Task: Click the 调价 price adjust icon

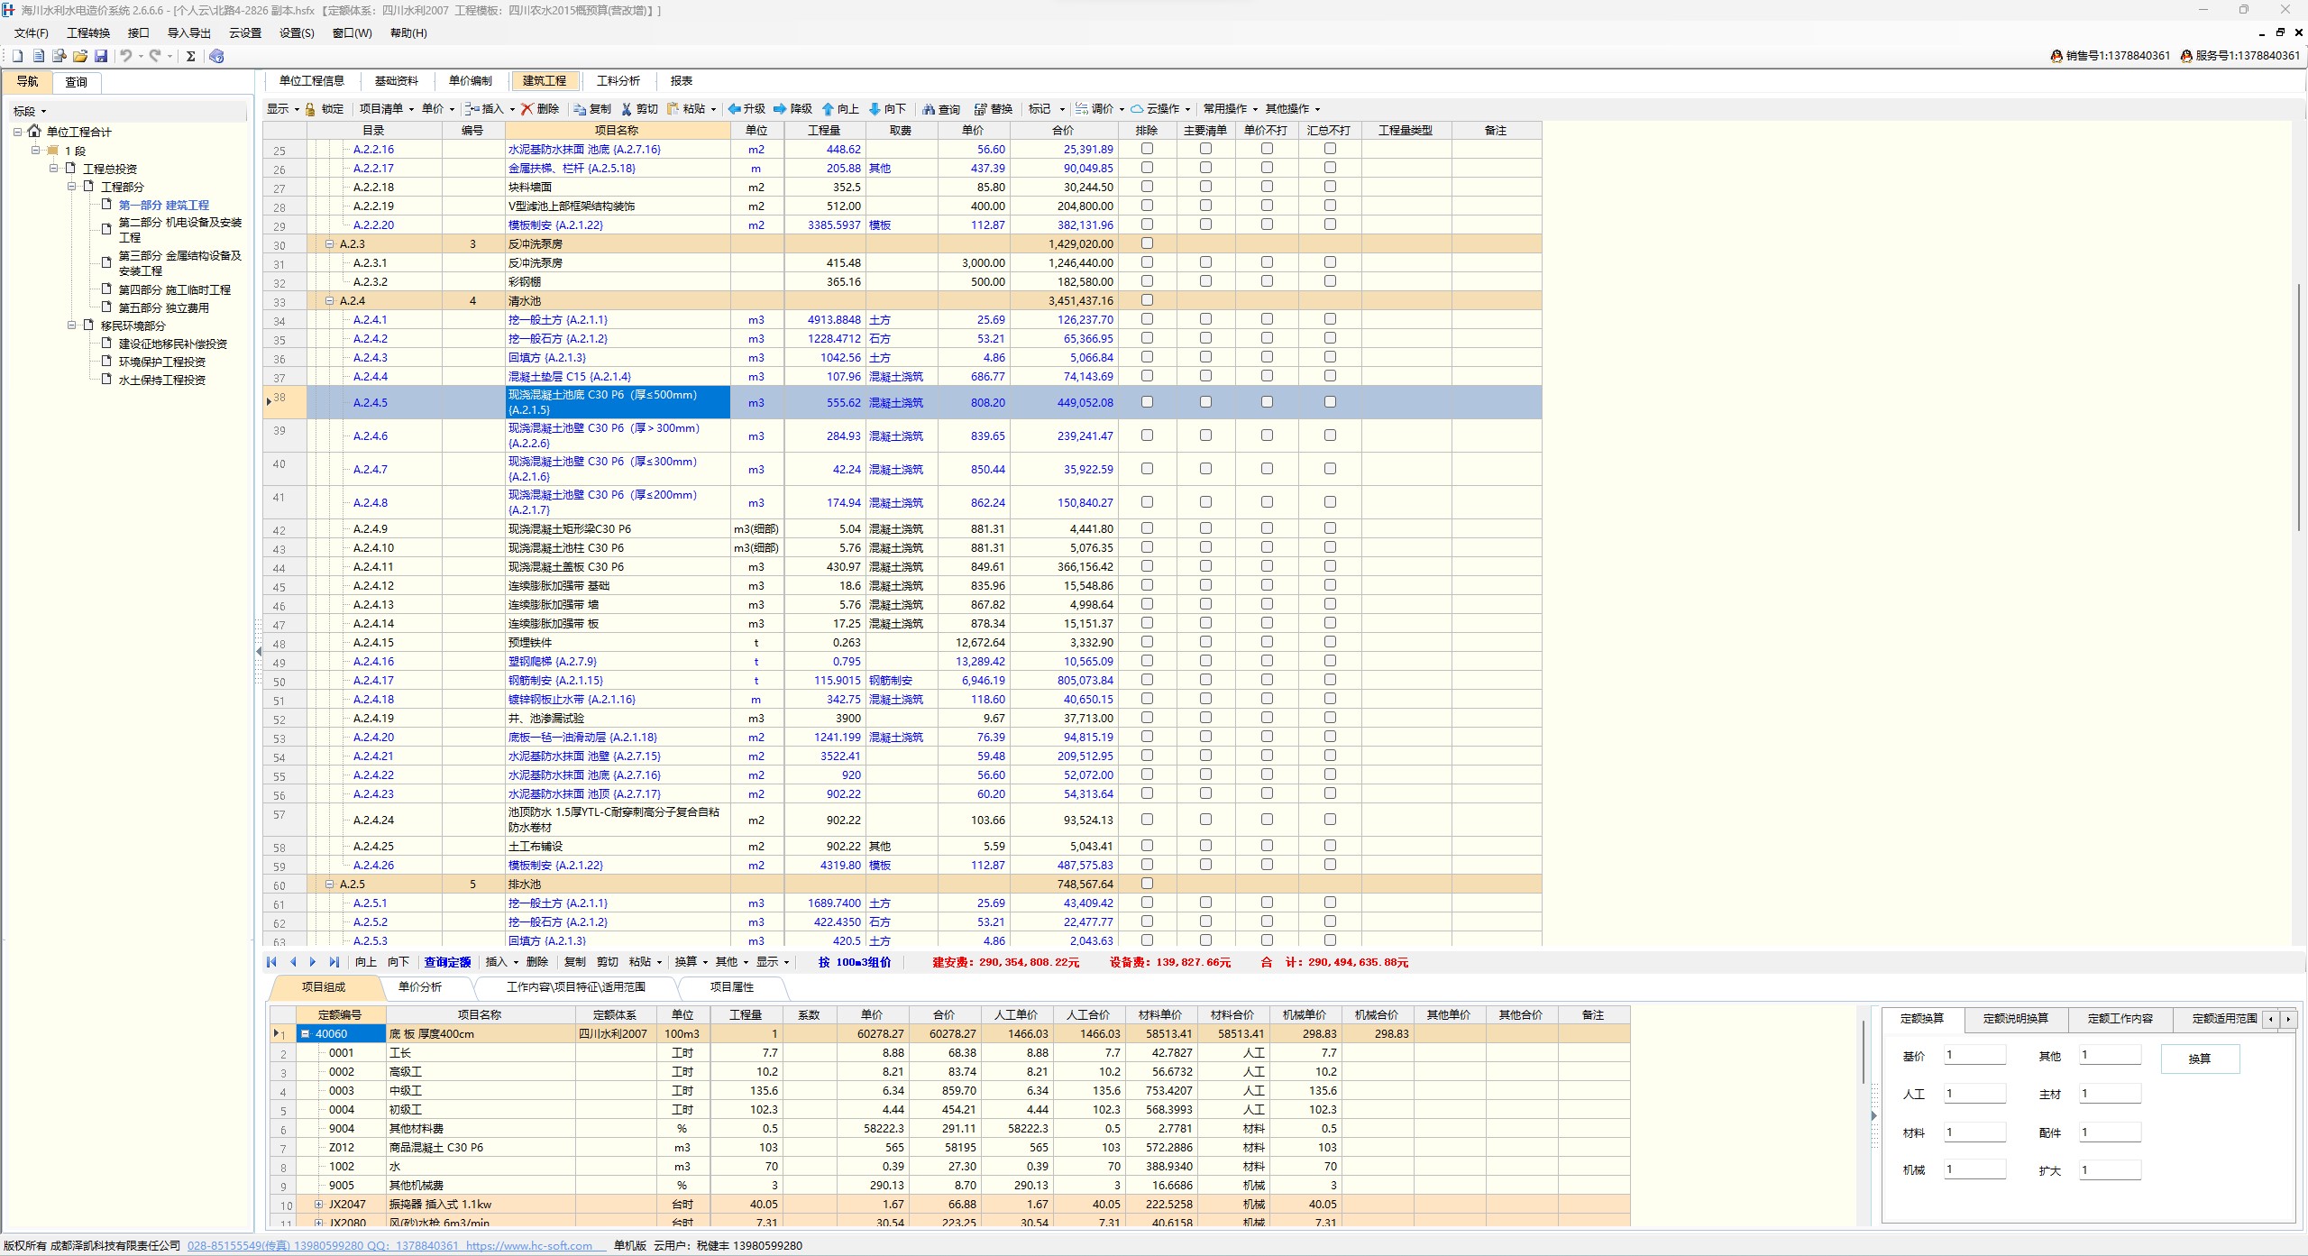Action: coord(1082,109)
